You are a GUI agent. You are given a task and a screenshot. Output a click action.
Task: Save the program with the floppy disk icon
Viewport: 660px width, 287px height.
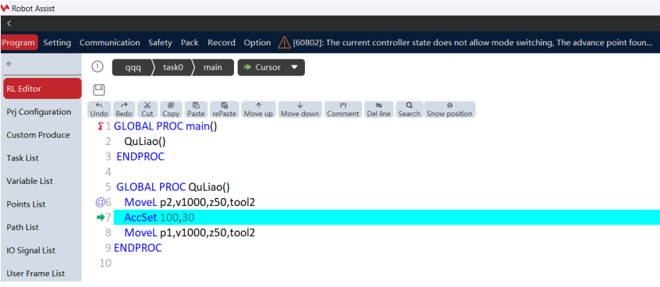(x=99, y=90)
